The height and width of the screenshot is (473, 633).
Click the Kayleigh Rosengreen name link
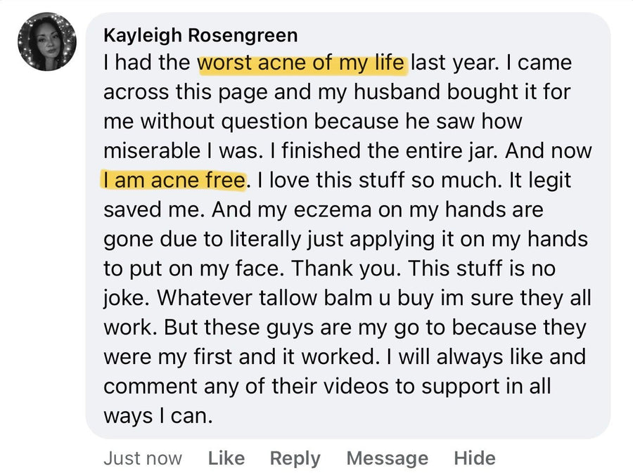pos(200,35)
